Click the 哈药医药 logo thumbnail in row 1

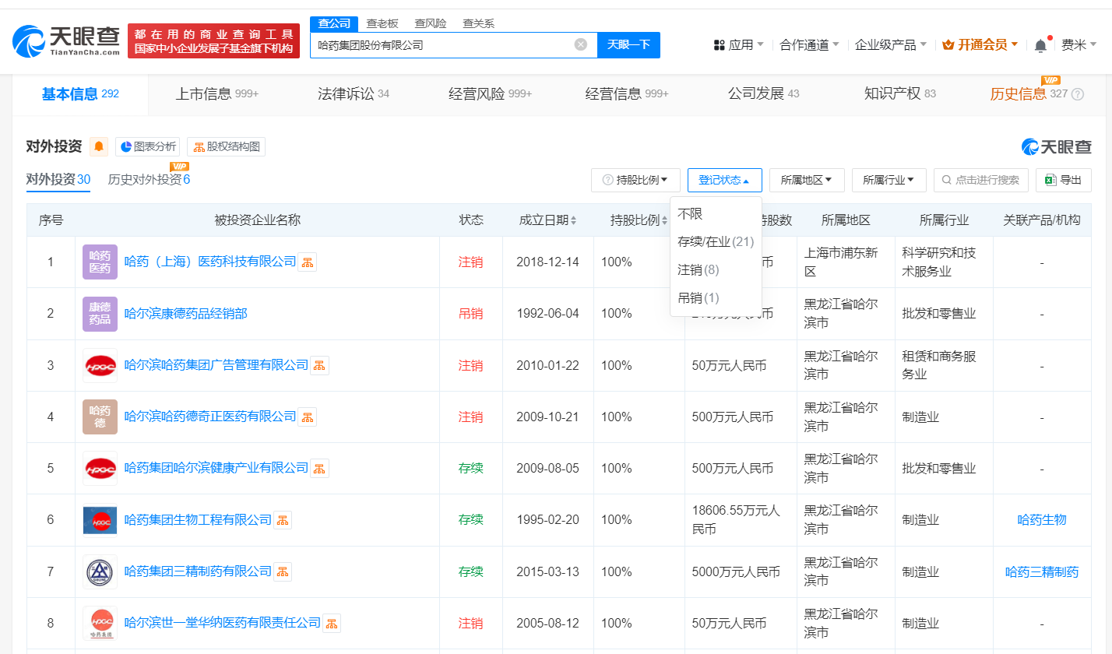[x=100, y=262]
